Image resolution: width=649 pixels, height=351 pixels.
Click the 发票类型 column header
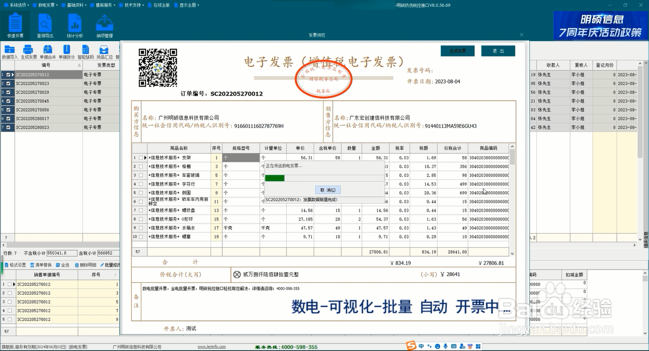click(101, 65)
